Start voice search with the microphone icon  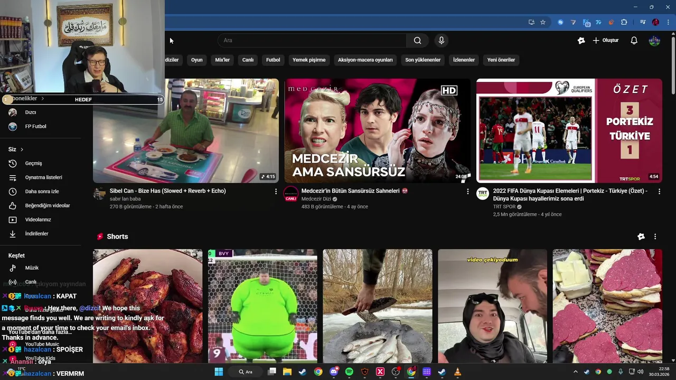[x=442, y=41]
